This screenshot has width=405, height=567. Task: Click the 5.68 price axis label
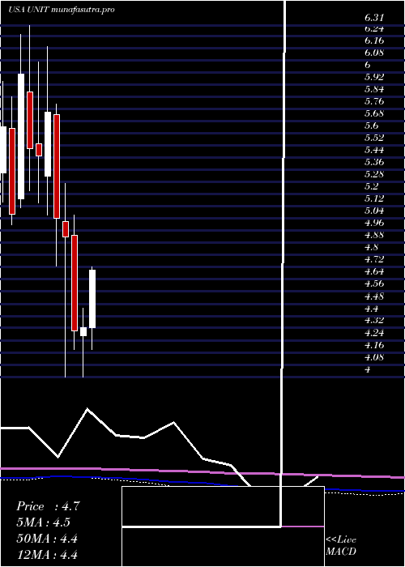pyautogui.click(x=374, y=113)
